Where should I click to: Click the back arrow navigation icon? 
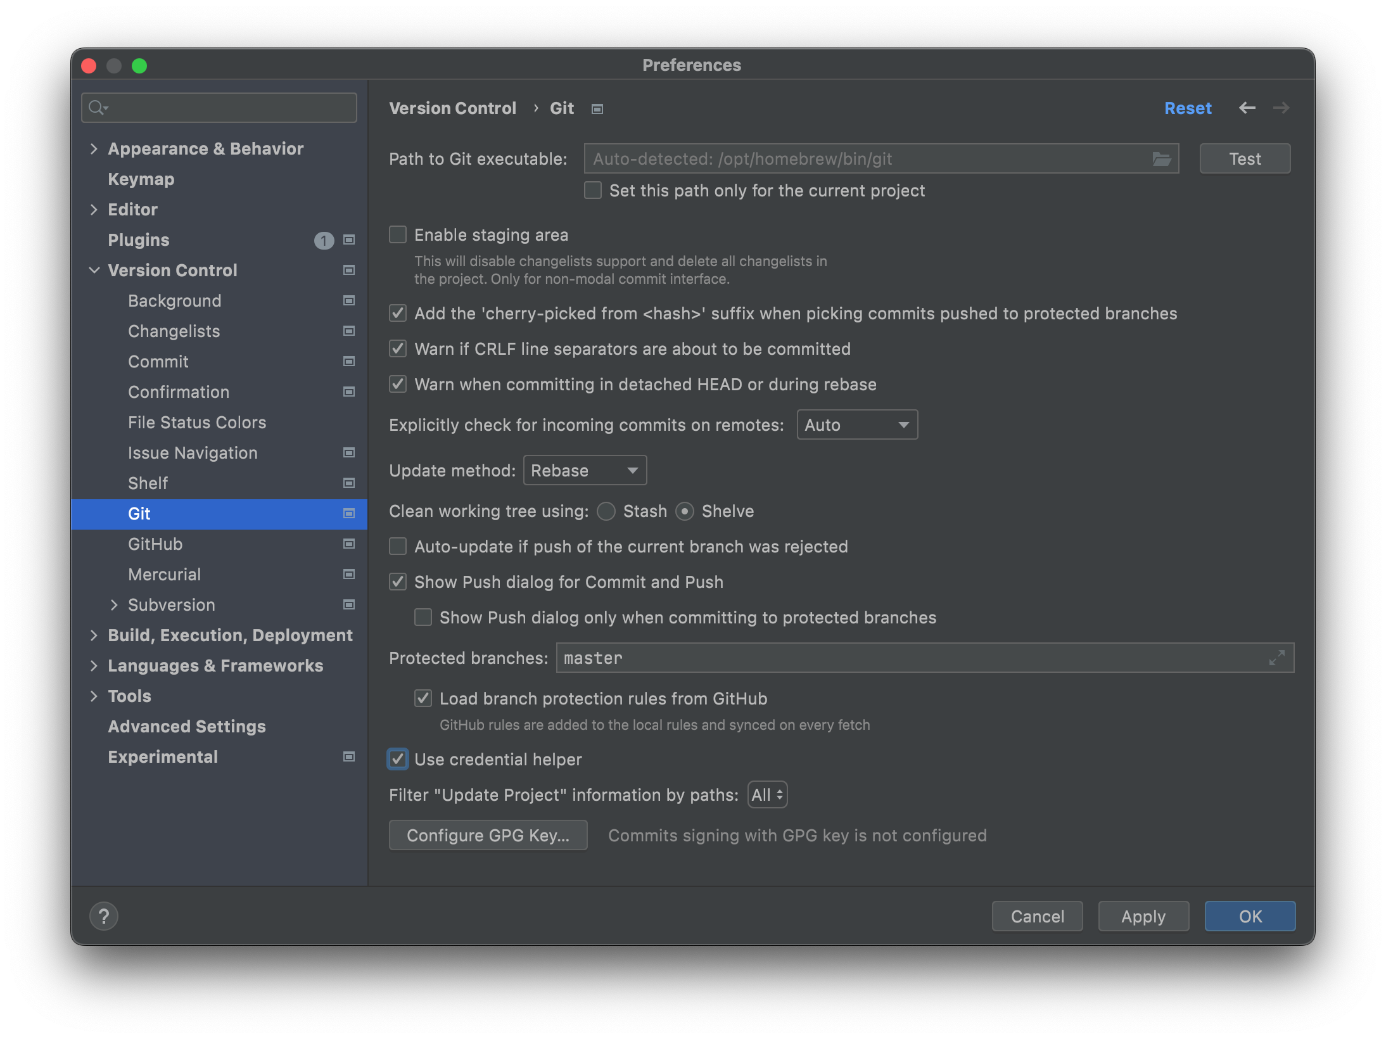point(1247,108)
